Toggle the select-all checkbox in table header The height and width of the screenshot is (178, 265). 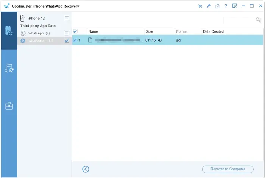[x=75, y=31]
